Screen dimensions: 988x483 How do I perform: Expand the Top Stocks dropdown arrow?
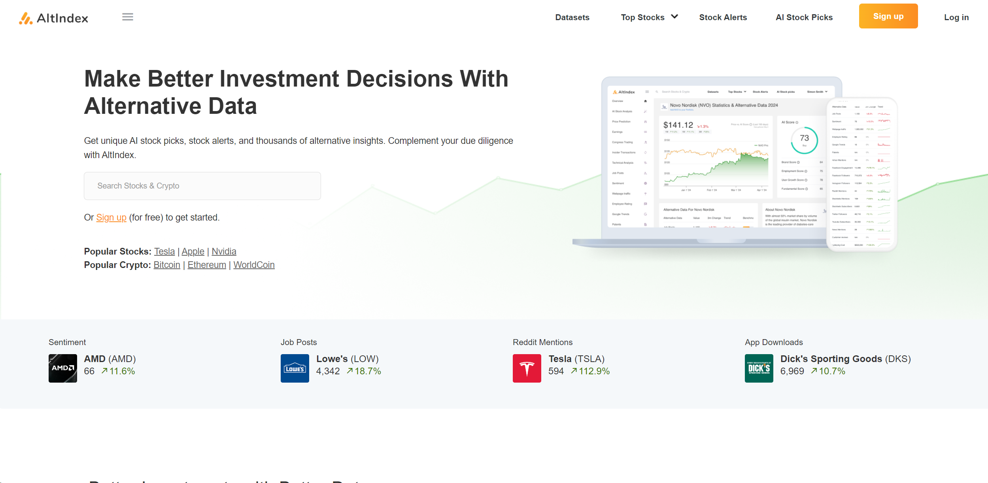pyautogui.click(x=674, y=17)
